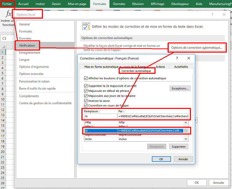The image size is (232, 189).
Task: Toggle 'Majuscule en début de phrase' checkbox
Action: click(x=86, y=91)
